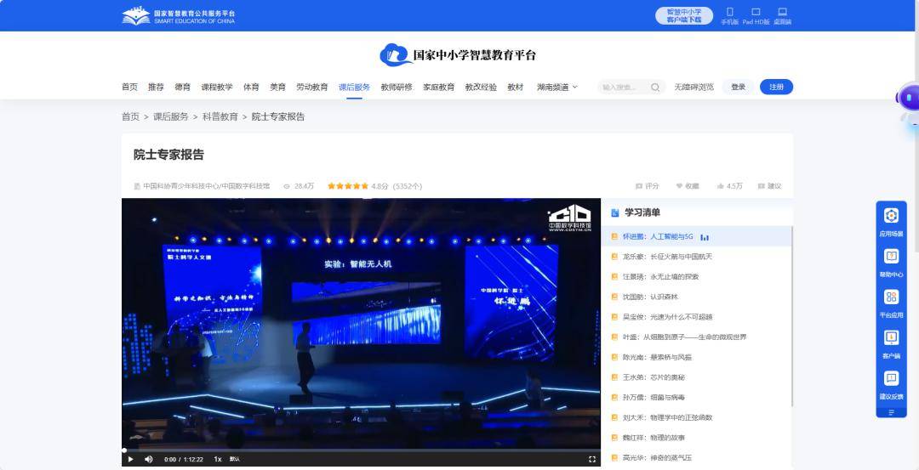919x470 pixels.
Task: Select the 课后服务 nav tab
Action: tap(354, 88)
